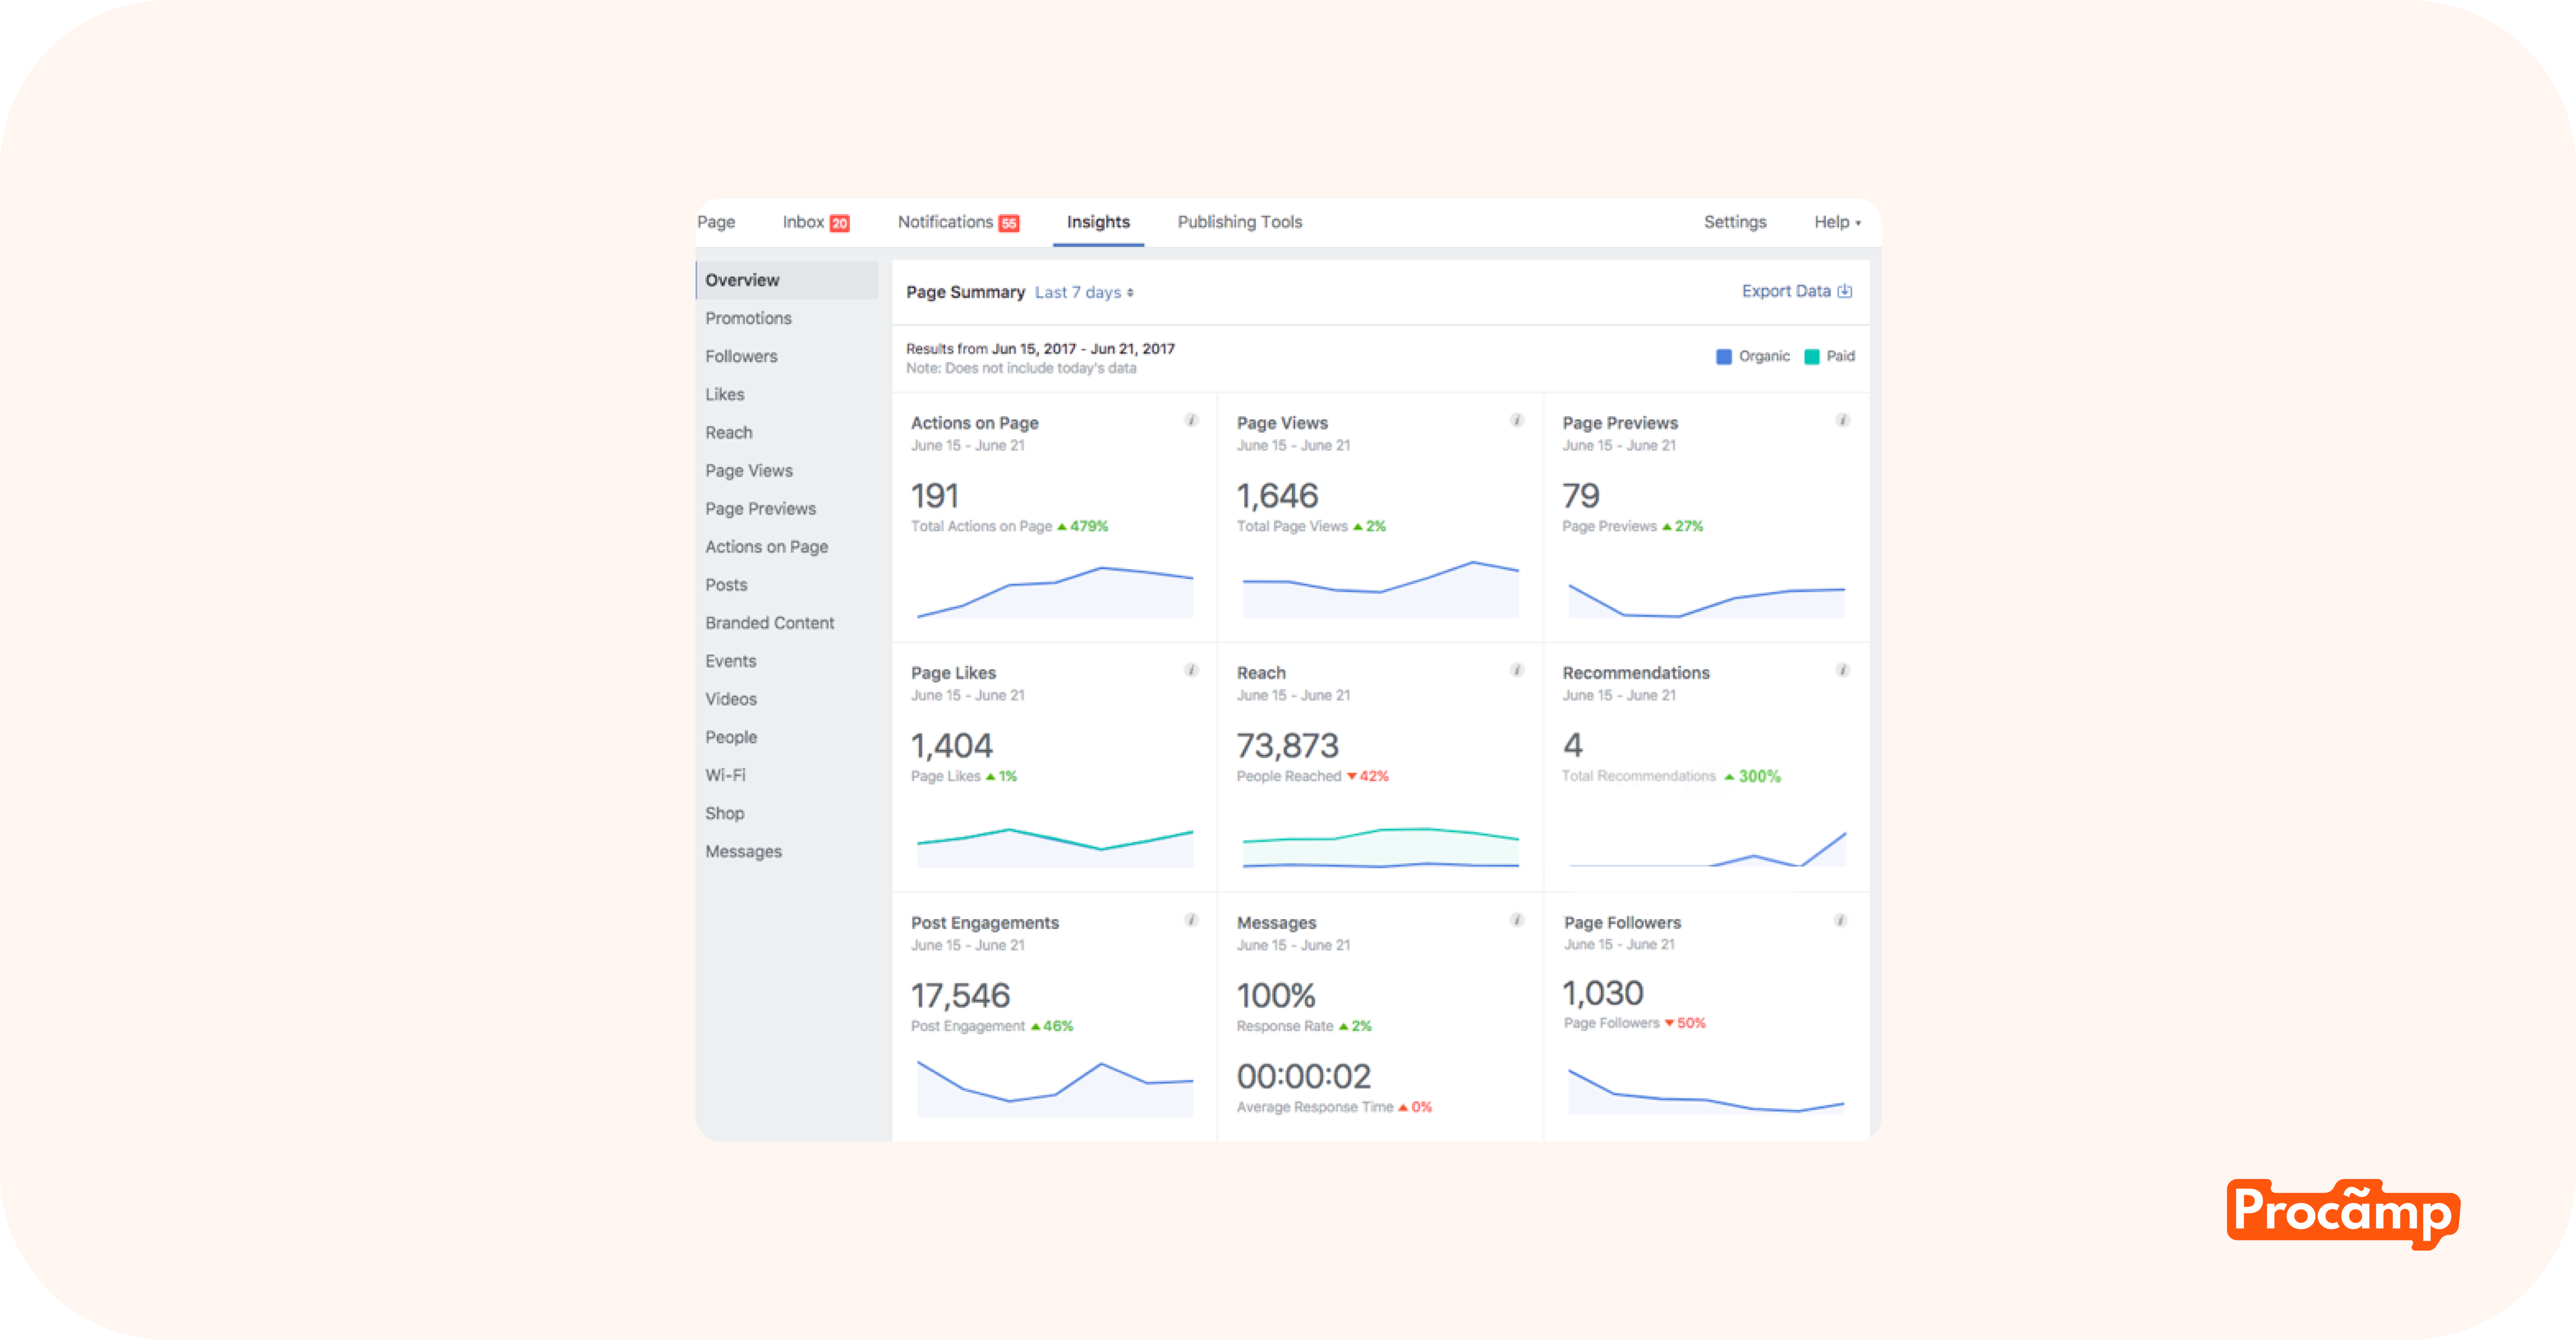Open the Last 7 days dropdown

point(1084,292)
